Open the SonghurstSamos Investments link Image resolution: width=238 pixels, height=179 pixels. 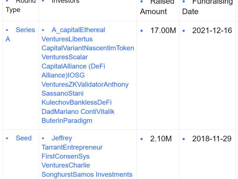tap(87, 174)
